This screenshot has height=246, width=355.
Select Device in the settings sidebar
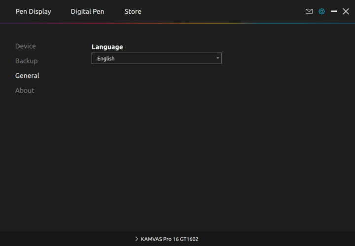[x=26, y=46]
